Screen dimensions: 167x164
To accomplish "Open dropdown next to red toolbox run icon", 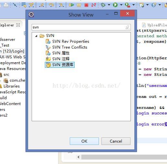I will click(x=133, y=5).
